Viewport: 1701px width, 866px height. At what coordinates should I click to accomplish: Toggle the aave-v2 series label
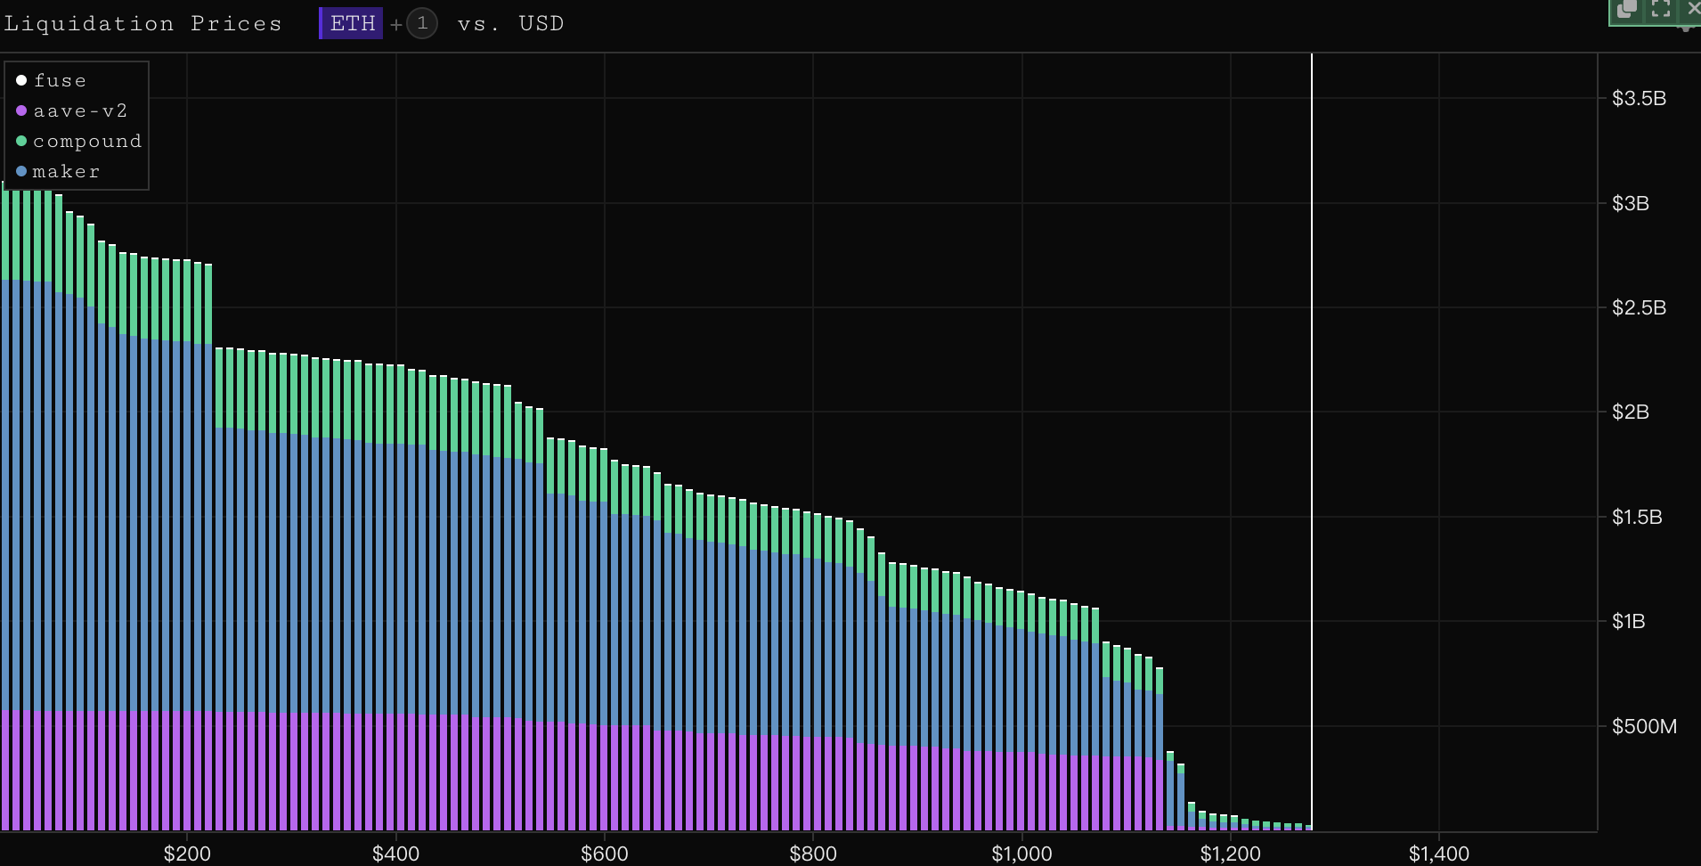[x=80, y=111]
